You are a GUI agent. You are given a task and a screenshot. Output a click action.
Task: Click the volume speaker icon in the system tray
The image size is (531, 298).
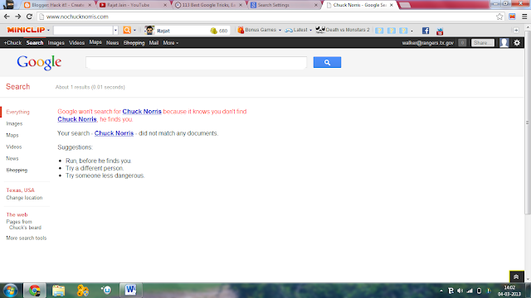click(x=460, y=291)
